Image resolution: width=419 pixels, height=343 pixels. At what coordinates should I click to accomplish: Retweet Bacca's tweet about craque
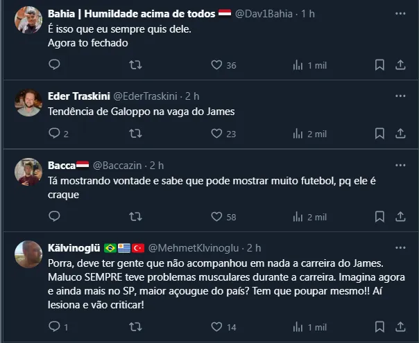click(136, 217)
